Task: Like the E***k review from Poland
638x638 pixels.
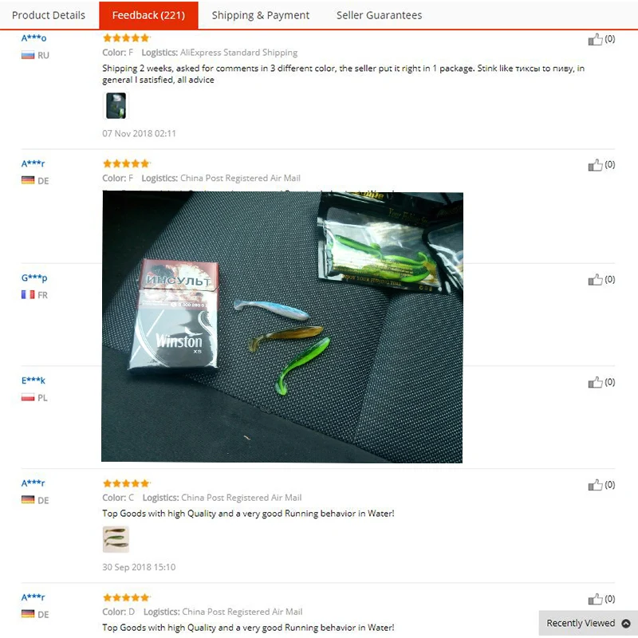Action: [x=595, y=382]
